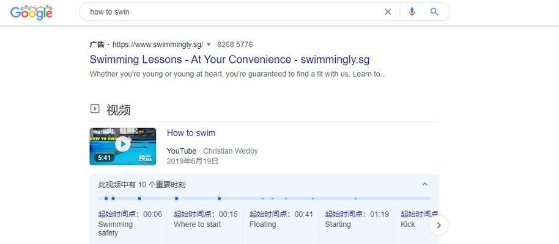Screen dimensions: 559x244
Task: Start voice search with microphone icon
Action: click(x=412, y=12)
